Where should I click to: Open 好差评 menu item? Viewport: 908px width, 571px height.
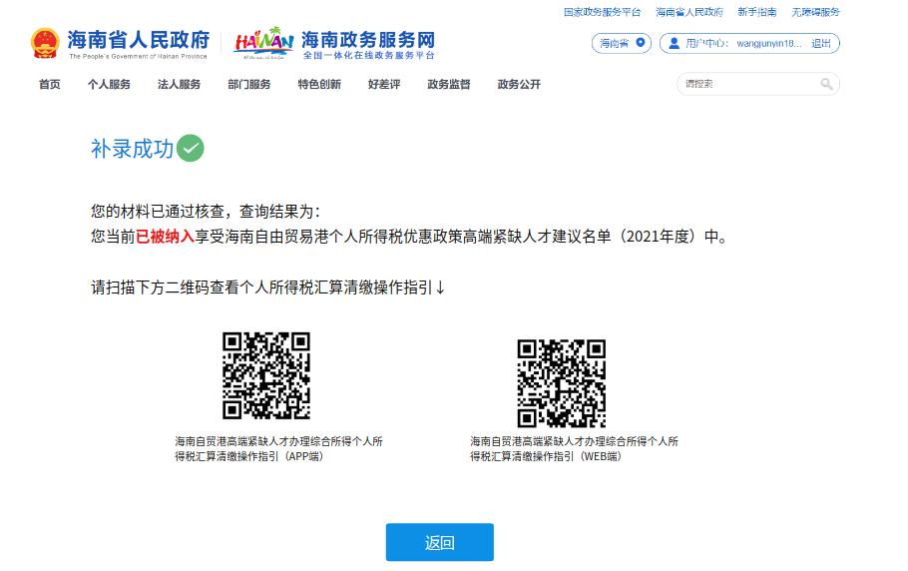tap(384, 85)
